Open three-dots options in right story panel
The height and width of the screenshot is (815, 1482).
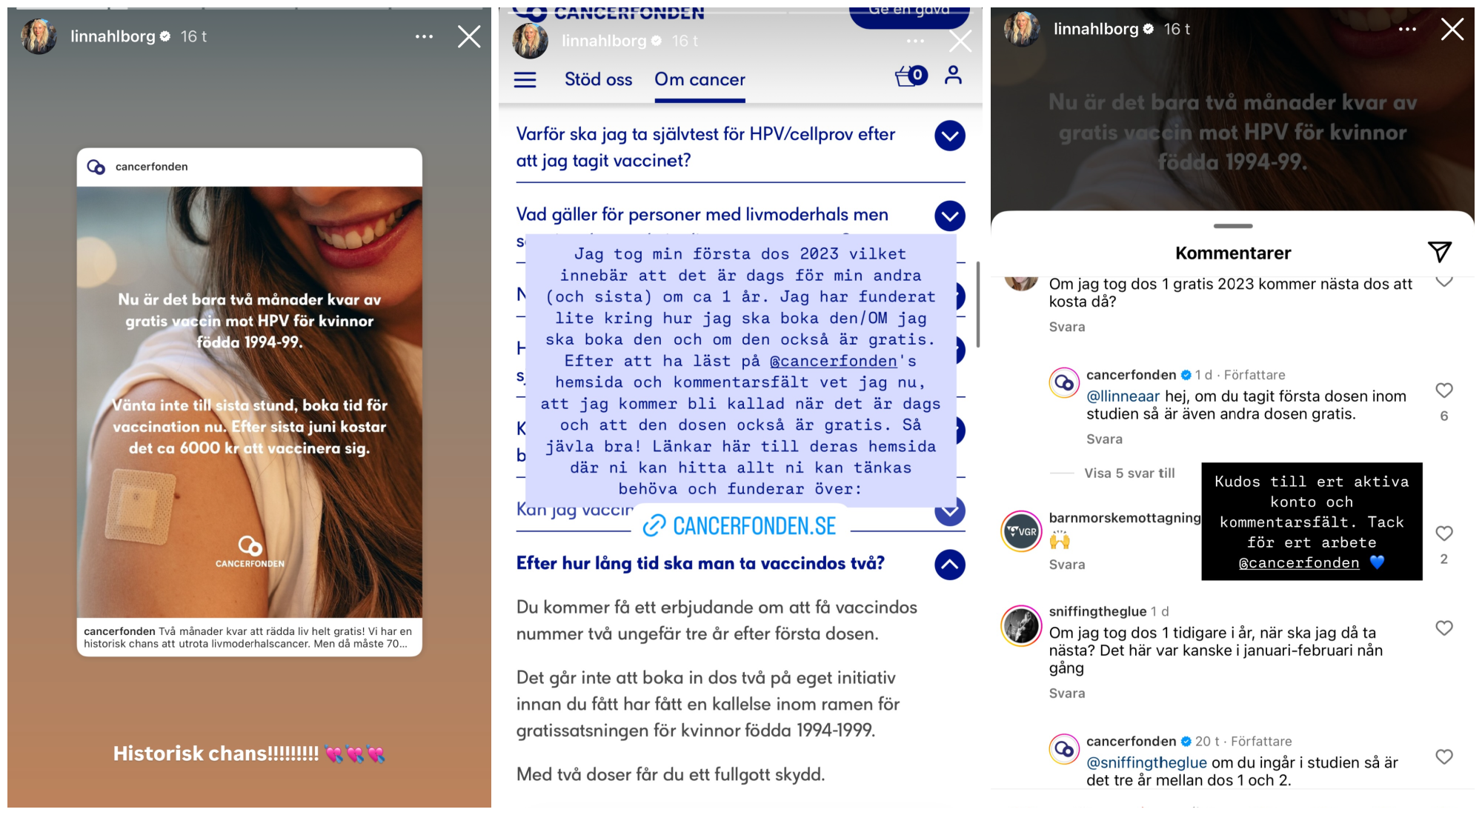pos(1407,30)
